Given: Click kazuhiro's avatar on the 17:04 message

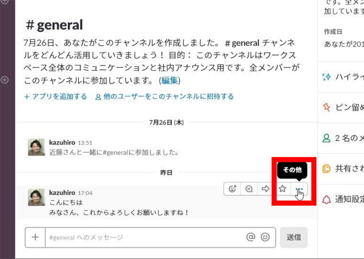Looking at the screenshot, I should (36, 197).
